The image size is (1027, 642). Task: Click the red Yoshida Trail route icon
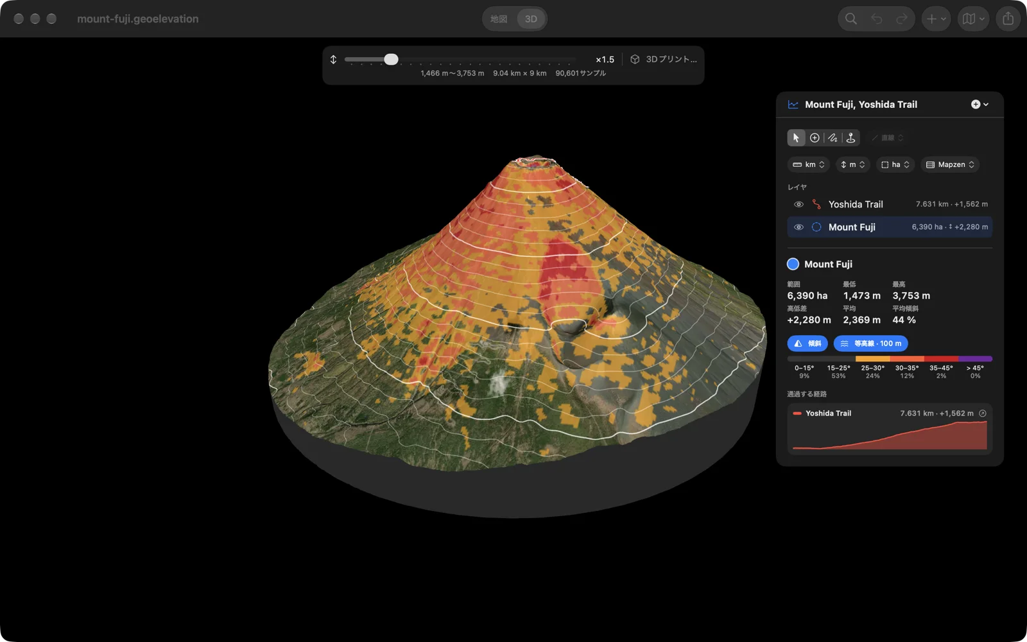(816, 204)
